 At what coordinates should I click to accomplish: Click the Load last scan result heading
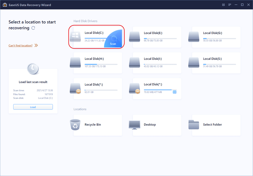pyautogui.click(x=33, y=82)
